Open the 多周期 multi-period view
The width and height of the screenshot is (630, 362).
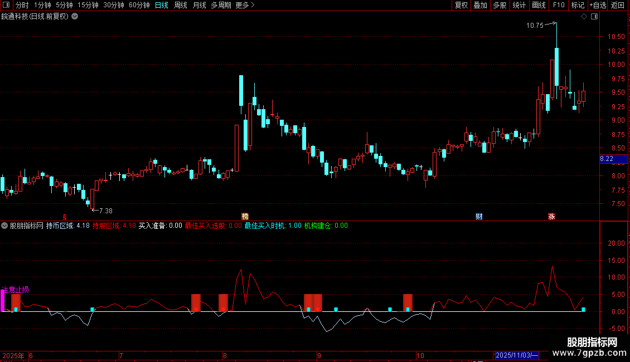[x=221, y=5]
